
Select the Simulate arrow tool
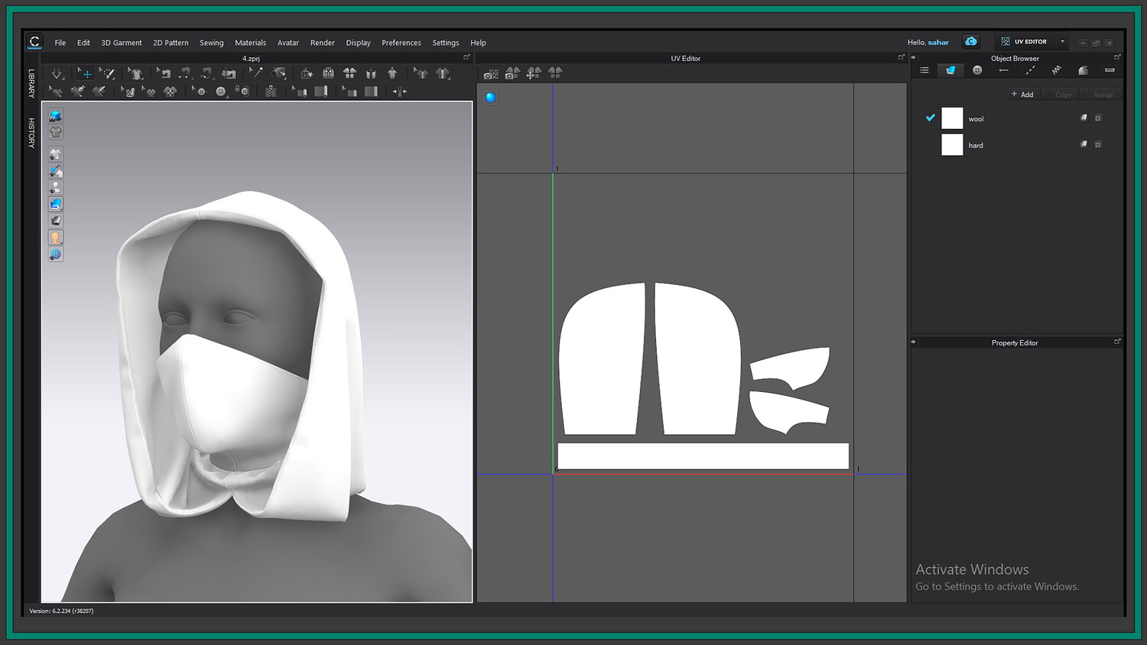click(57, 73)
